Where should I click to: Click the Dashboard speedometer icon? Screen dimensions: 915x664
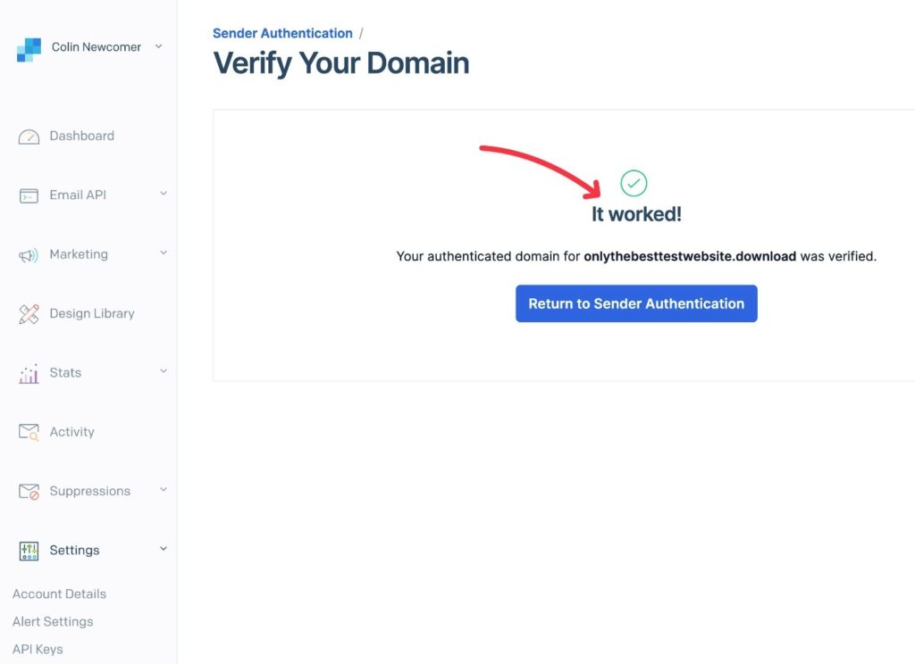28,136
